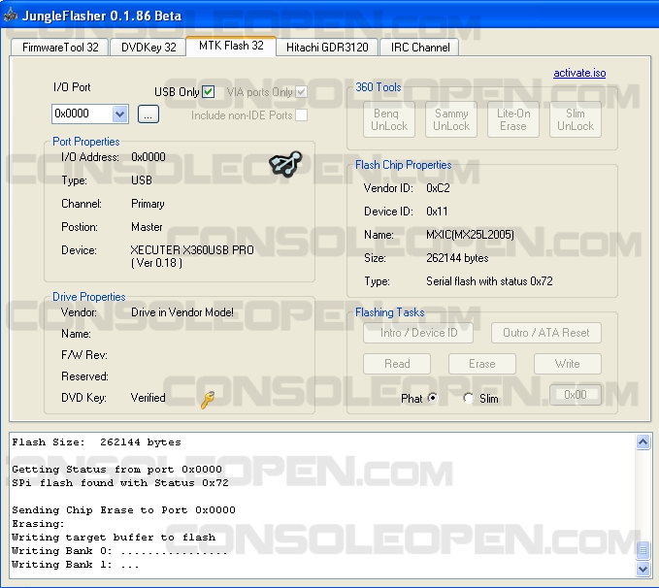This screenshot has height=588, width=659.
Task: Click the log scrollbar thumb
Action: (x=643, y=550)
